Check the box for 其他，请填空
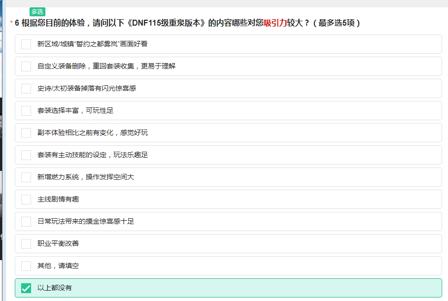The height and width of the screenshot is (301, 448). (x=26, y=266)
